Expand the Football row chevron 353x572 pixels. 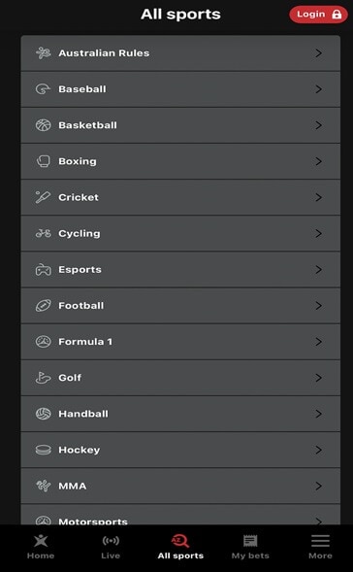pyautogui.click(x=319, y=306)
